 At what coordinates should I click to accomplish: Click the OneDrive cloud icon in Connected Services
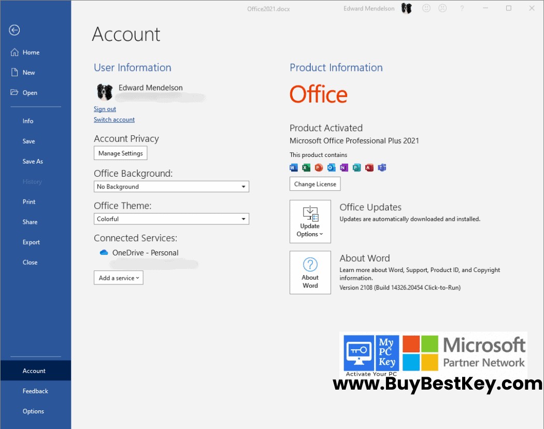point(104,252)
